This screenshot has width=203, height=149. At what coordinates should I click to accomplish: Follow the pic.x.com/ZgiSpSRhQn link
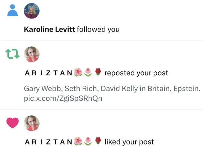[x=63, y=98]
